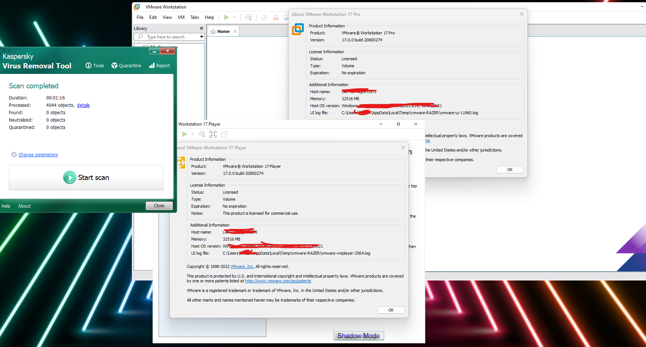The width and height of the screenshot is (646, 347).
Task: Expand the Library search dropdown arrow
Action: point(202,37)
